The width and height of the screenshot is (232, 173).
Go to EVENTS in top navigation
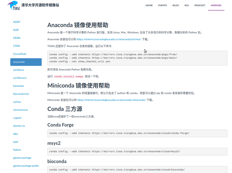(x=162, y=5)
